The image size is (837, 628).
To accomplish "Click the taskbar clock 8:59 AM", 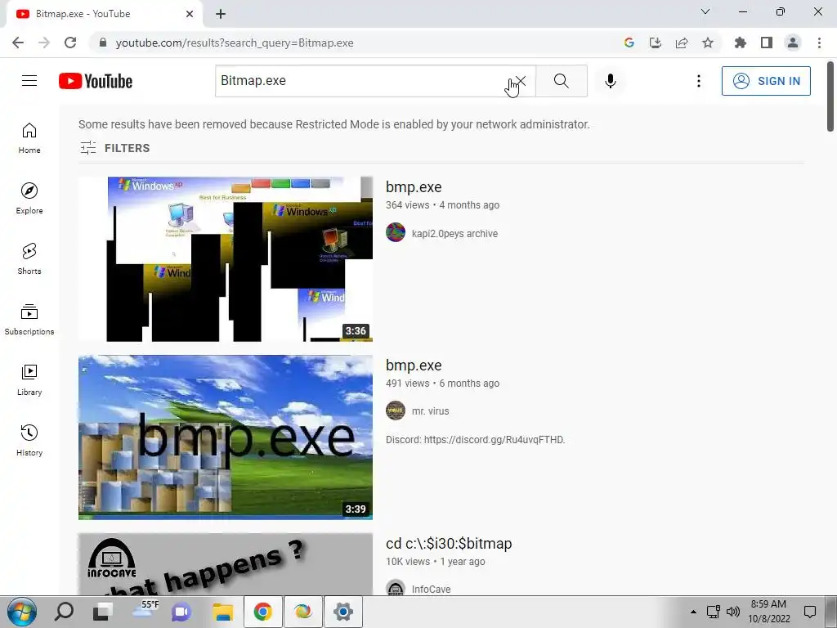I will (768, 604).
